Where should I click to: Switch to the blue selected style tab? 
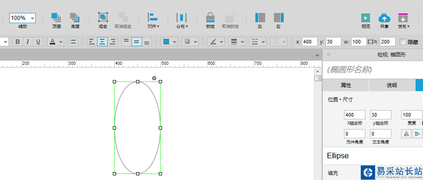(x=419, y=86)
